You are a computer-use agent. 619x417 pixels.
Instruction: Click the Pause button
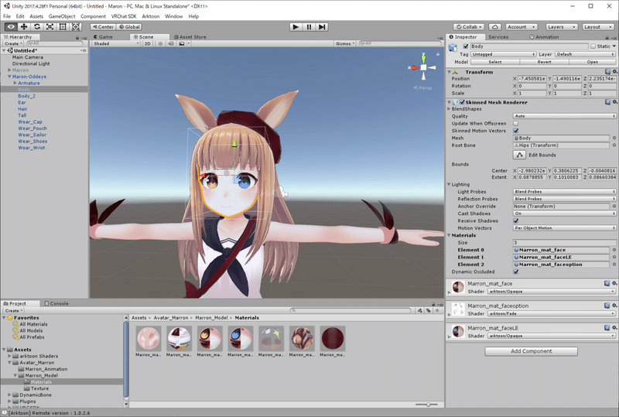coord(309,27)
